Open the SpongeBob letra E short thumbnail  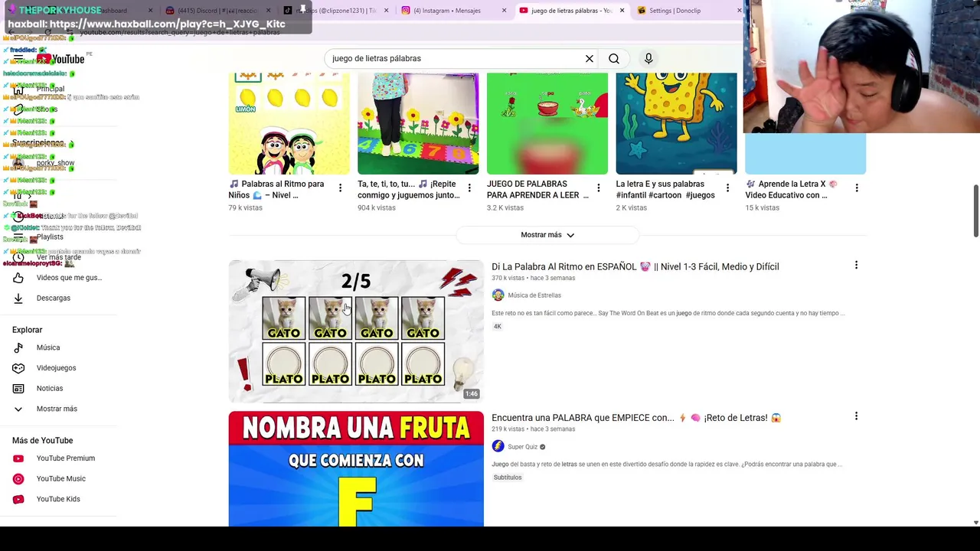coord(676,124)
